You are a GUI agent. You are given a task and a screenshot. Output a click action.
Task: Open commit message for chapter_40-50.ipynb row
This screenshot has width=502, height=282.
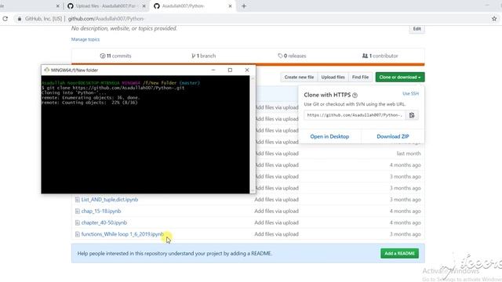pyautogui.click(x=276, y=222)
